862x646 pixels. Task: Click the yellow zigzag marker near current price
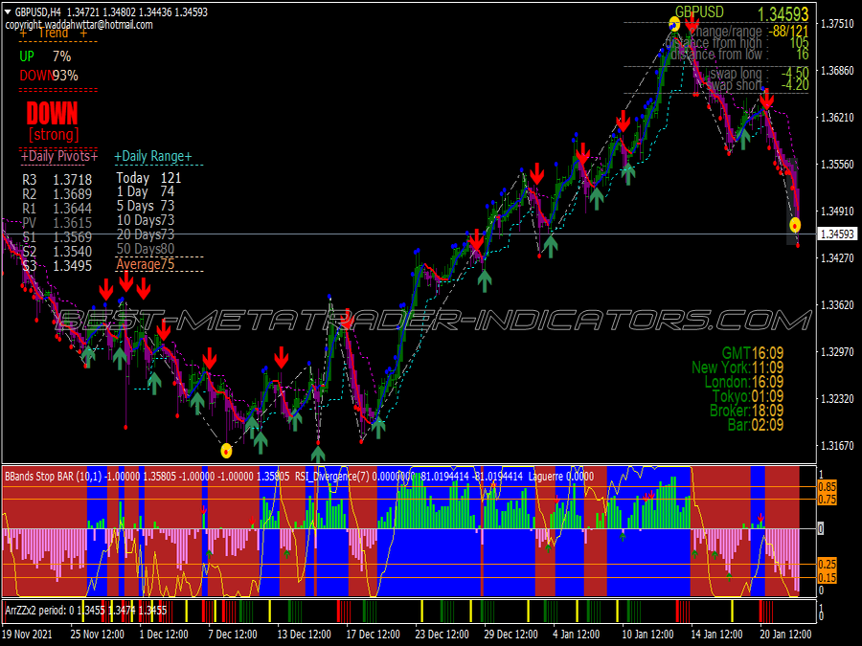(795, 225)
